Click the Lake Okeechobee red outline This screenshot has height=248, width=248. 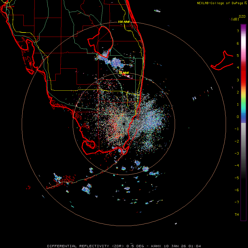pyautogui.click(x=101, y=42)
